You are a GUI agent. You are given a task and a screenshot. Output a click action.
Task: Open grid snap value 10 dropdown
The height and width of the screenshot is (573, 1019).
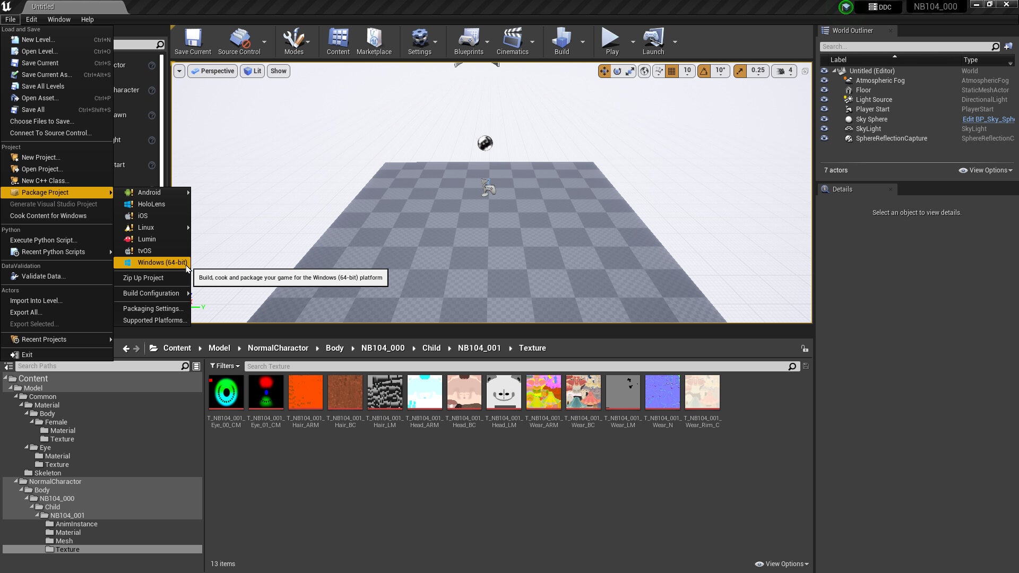click(x=687, y=71)
